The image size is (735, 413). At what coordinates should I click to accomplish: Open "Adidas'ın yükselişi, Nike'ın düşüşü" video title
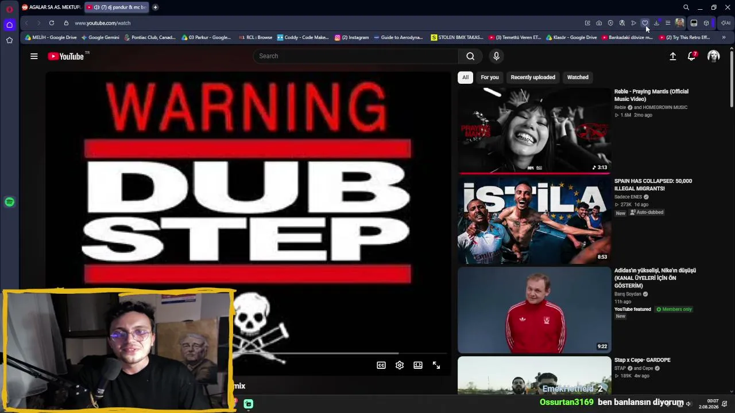click(x=655, y=278)
